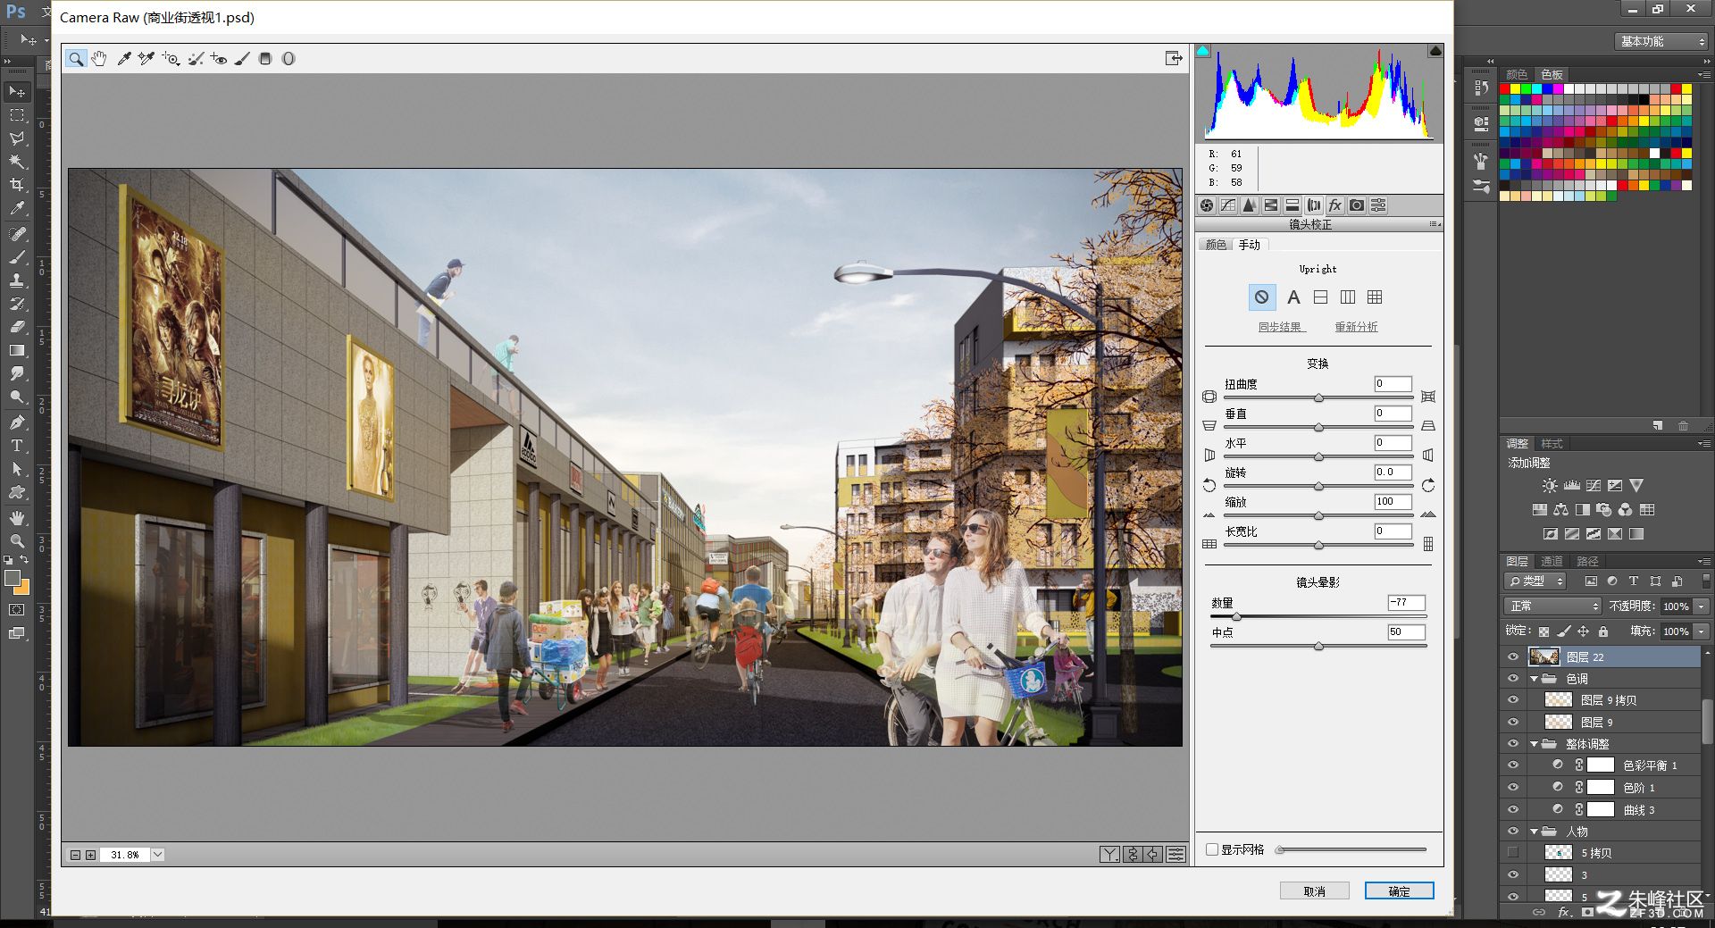Select the Graduated Filter tool
This screenshot has width=1715, height=928.
click(x=265, y=59)
